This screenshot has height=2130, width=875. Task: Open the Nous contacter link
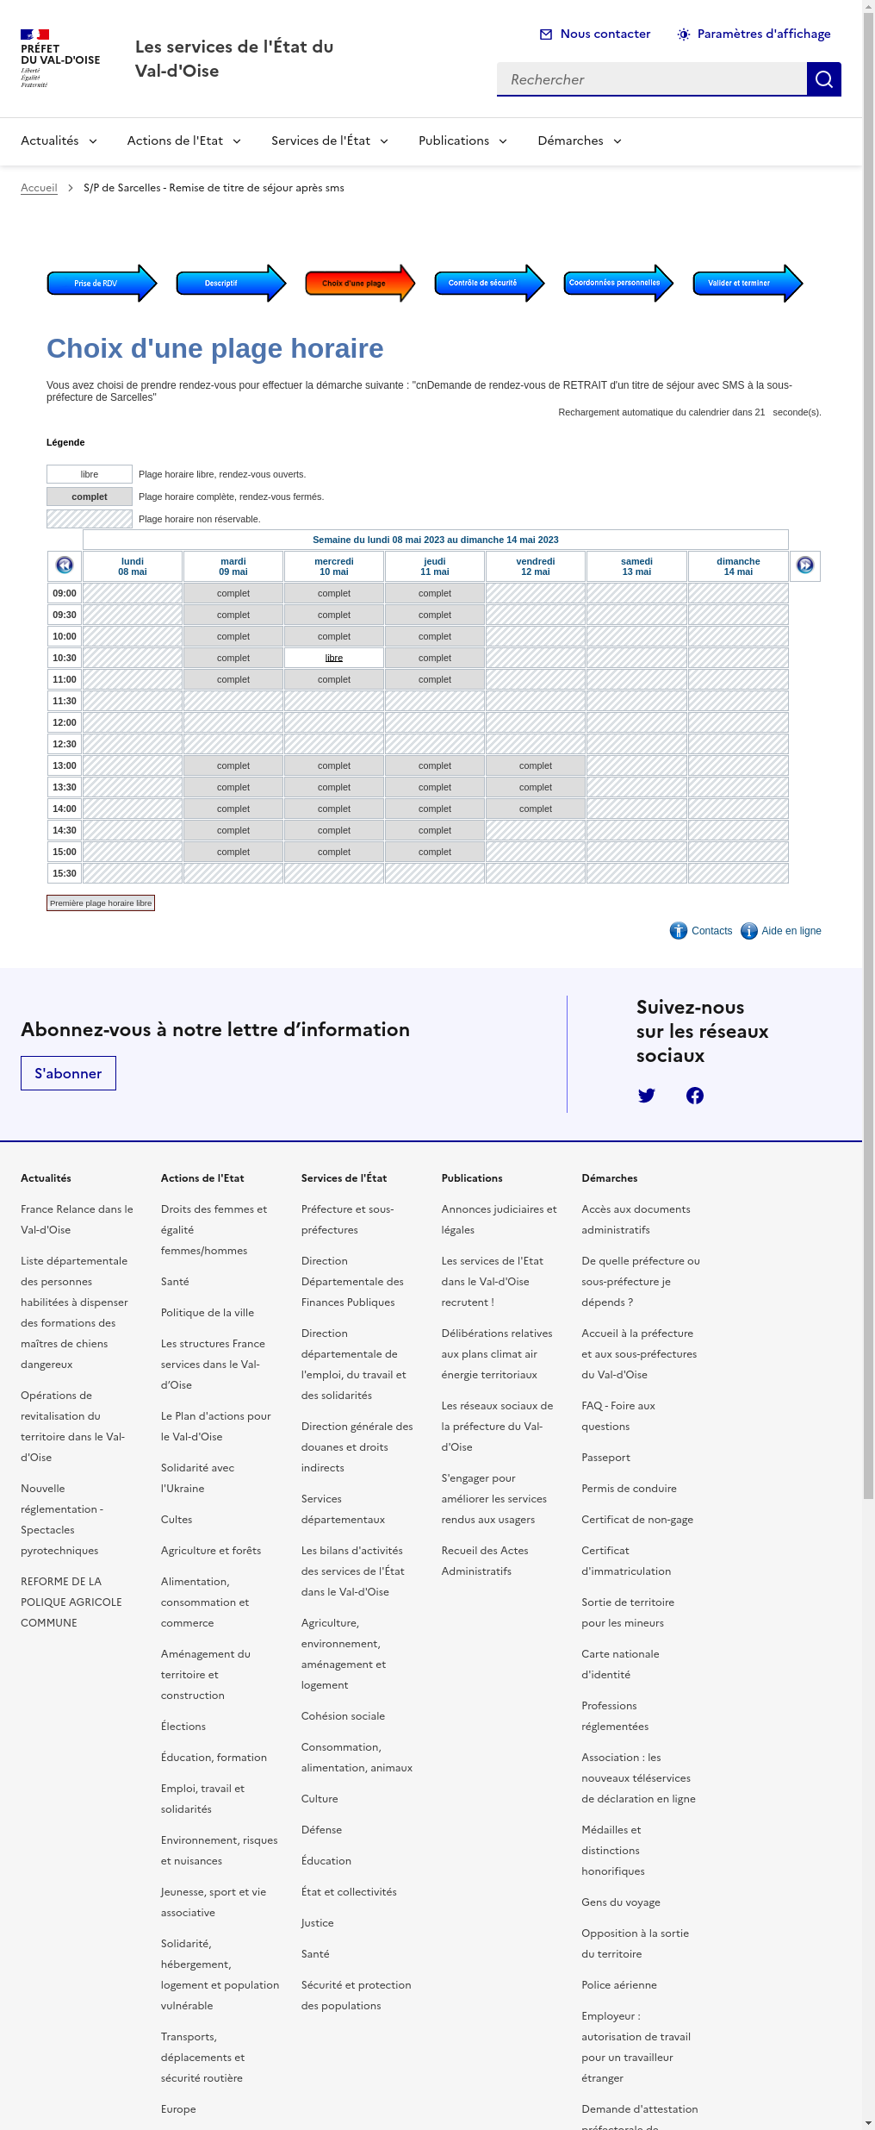[x=595, y=34]
